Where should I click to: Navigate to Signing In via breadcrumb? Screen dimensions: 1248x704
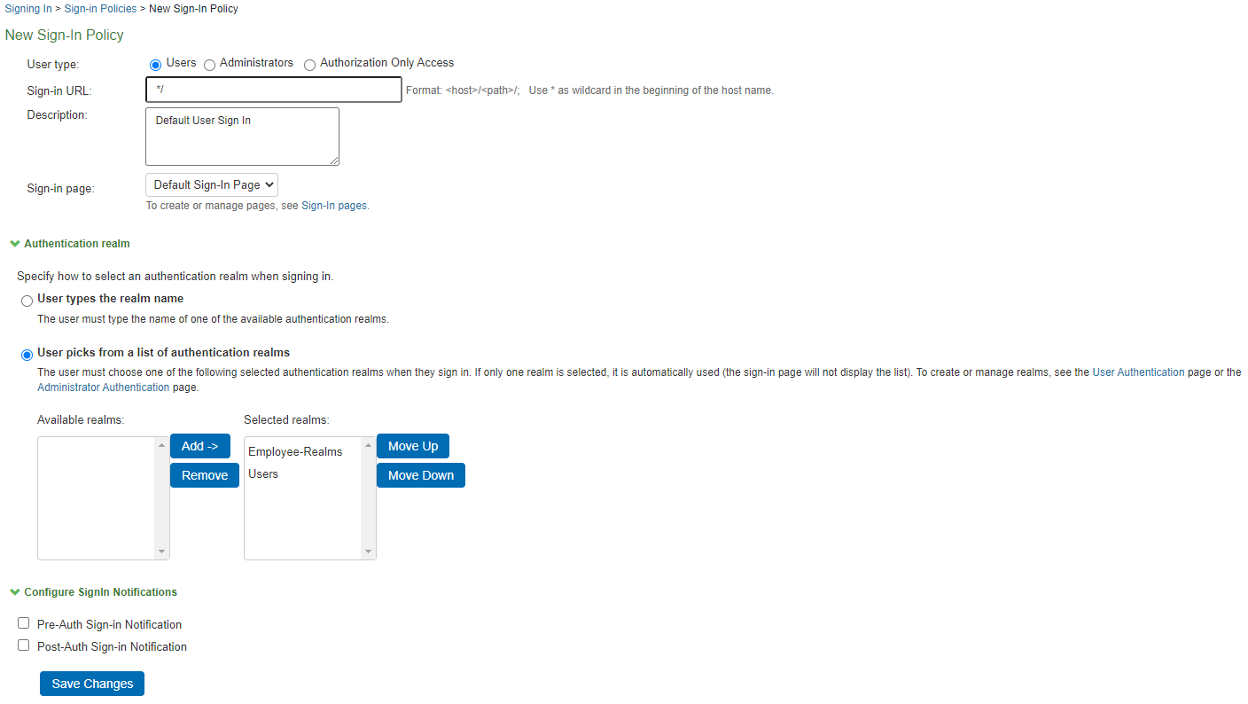click(x=27, y=8)
